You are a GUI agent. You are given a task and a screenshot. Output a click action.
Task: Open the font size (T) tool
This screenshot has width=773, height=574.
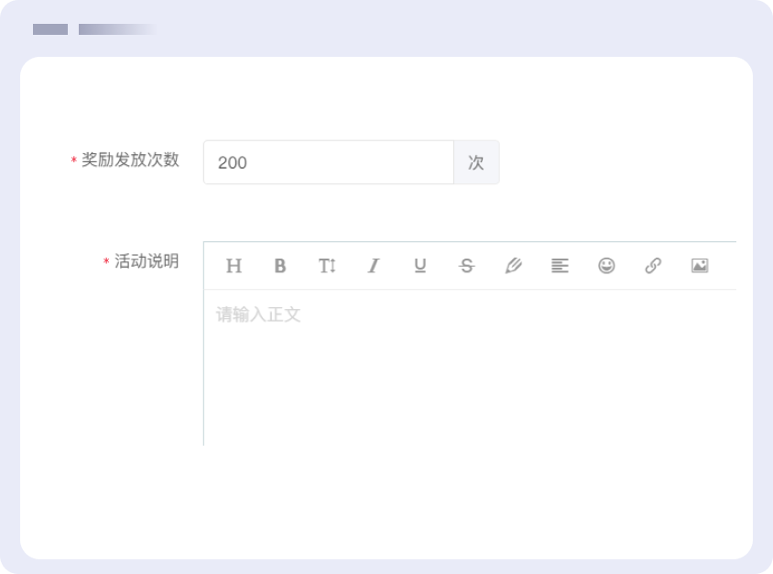[327, 266]
